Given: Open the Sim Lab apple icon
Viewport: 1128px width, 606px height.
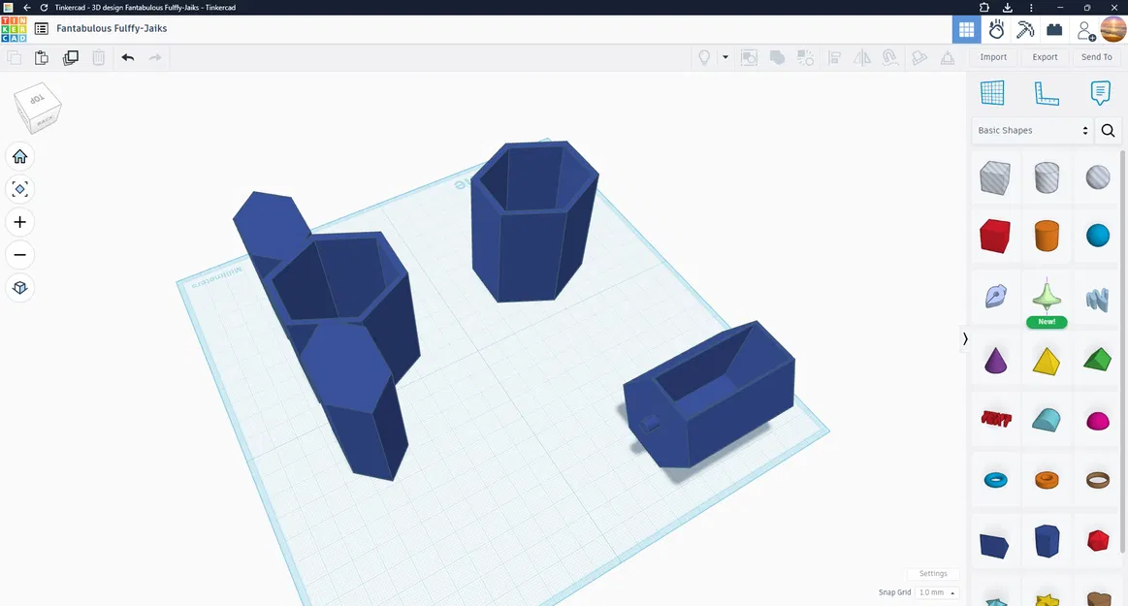Looking at the screenshot, I should (x=996, y=29).
